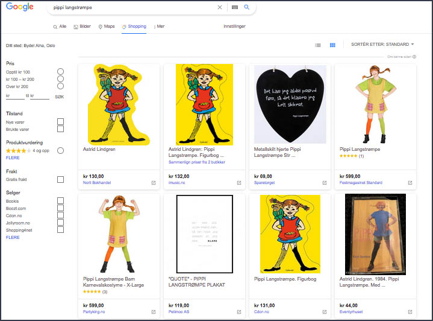Expand more sellers via FLERE under Selger
This screenshot has width=433, height=321.
point(13,237)
